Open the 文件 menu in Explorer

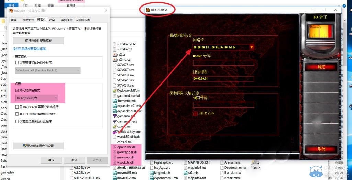click(11, 5)
